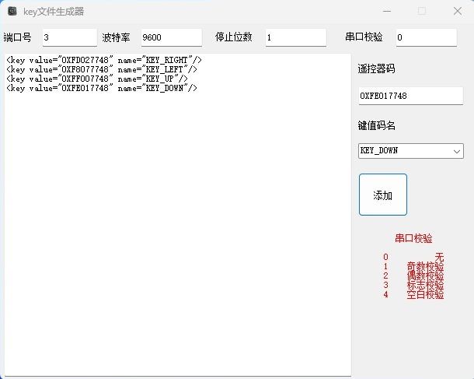Click the 遥控器码 label
The image size is (474, 379).
(376, 68)
